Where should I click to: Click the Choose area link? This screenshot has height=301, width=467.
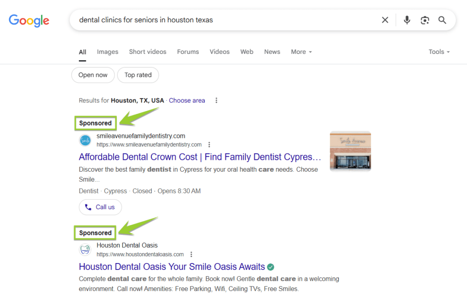187,100
